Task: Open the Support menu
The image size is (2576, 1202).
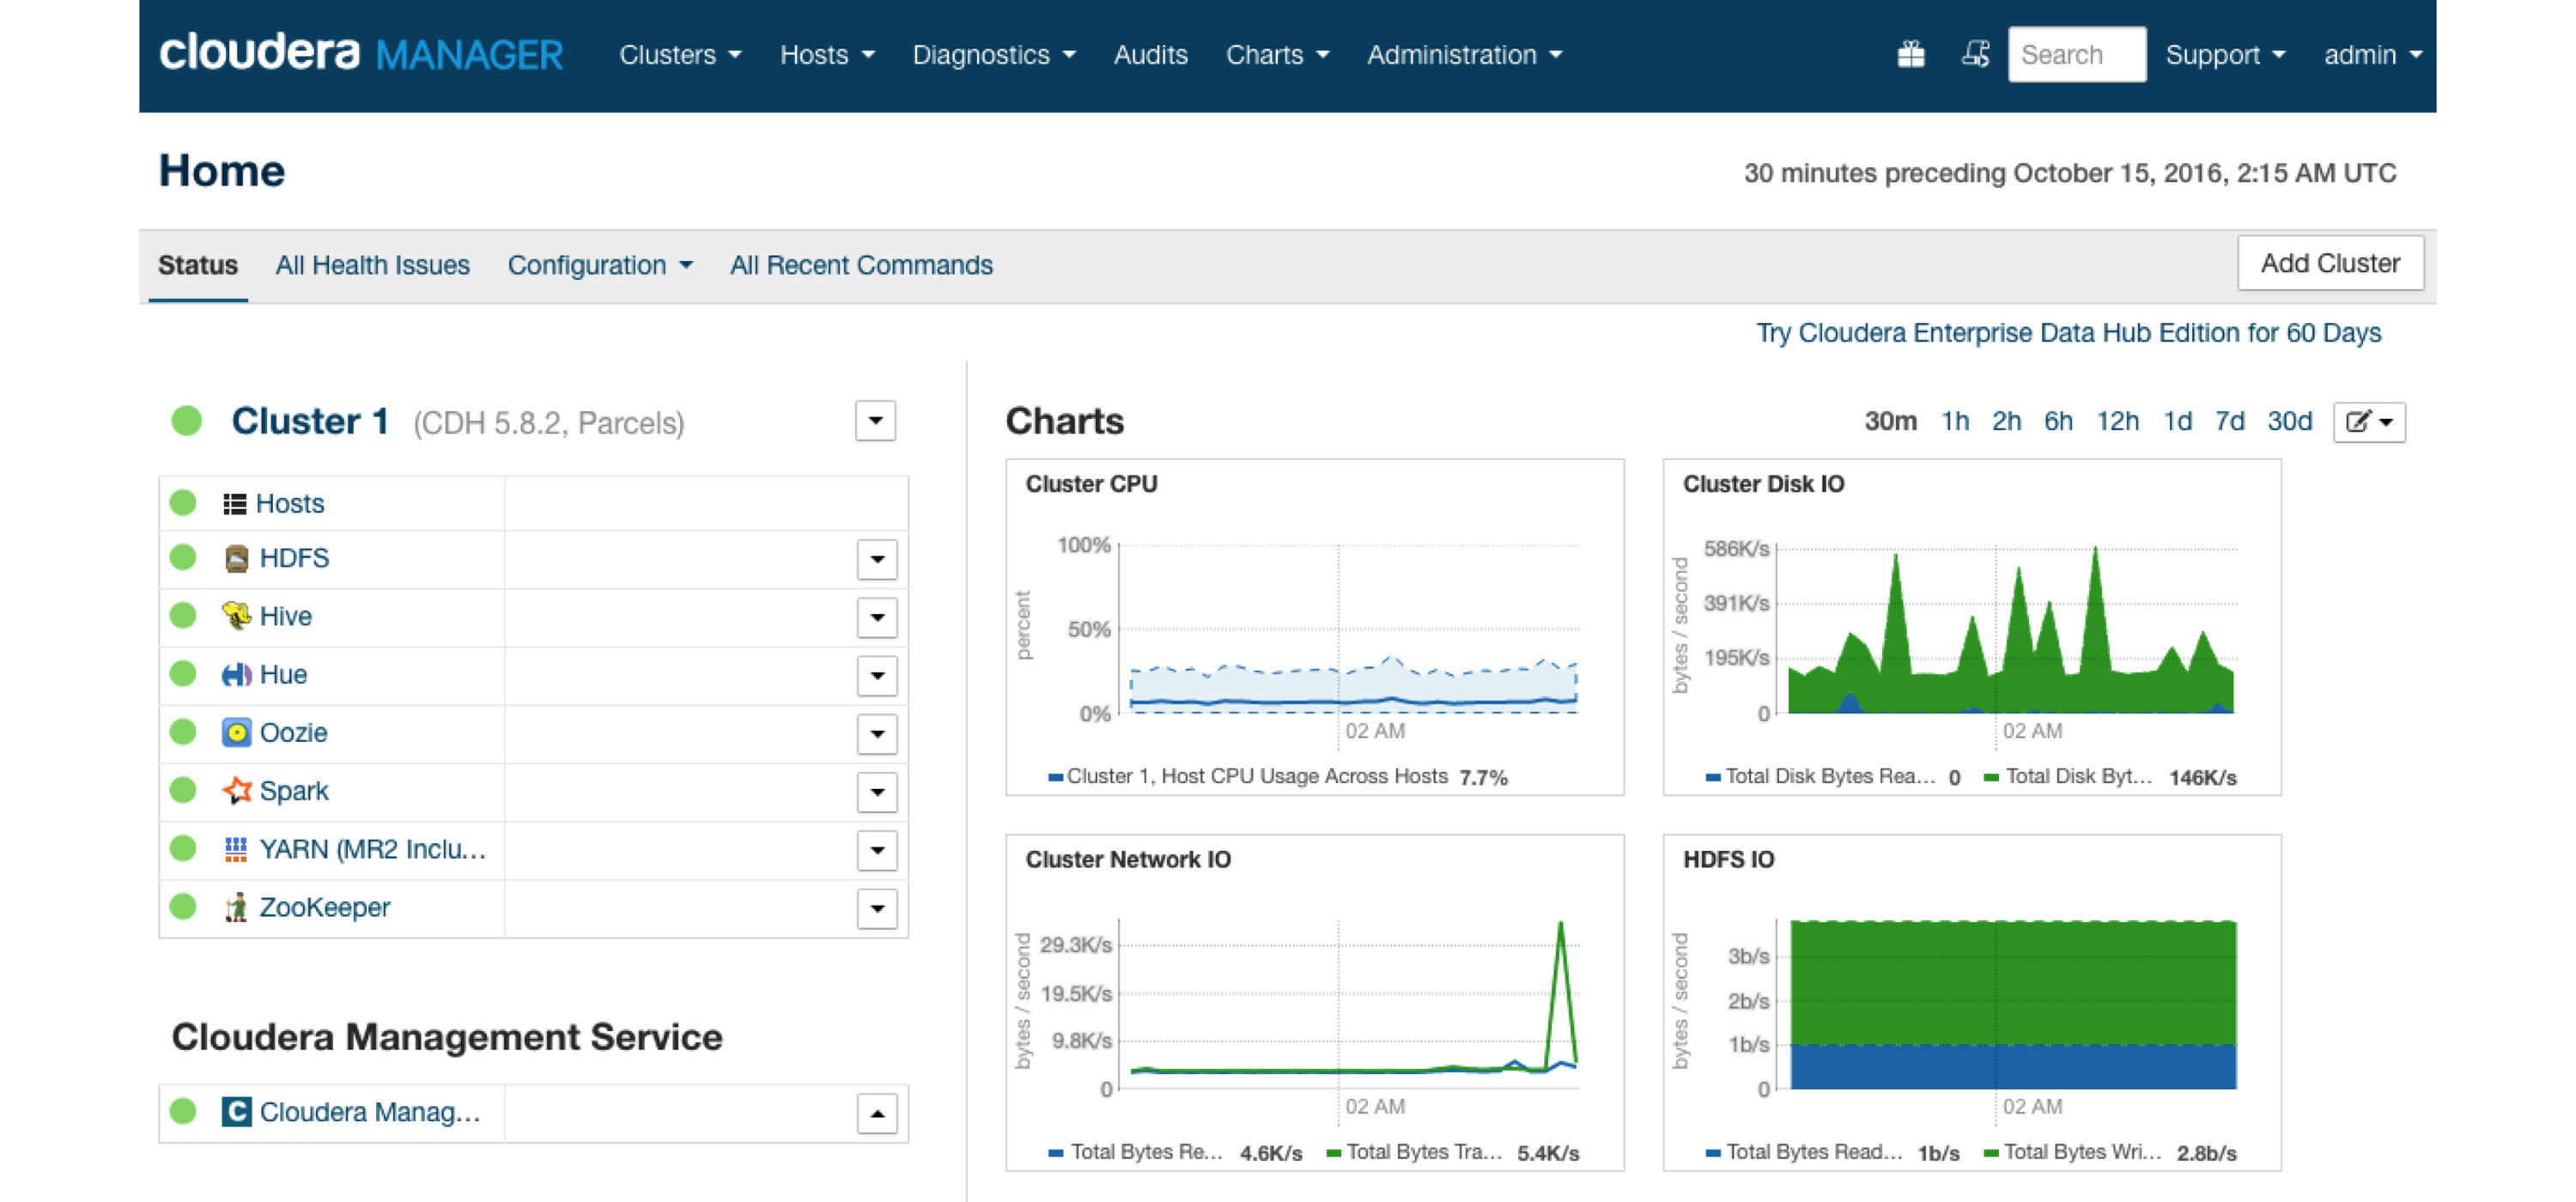Action: tap(2225, 55)
